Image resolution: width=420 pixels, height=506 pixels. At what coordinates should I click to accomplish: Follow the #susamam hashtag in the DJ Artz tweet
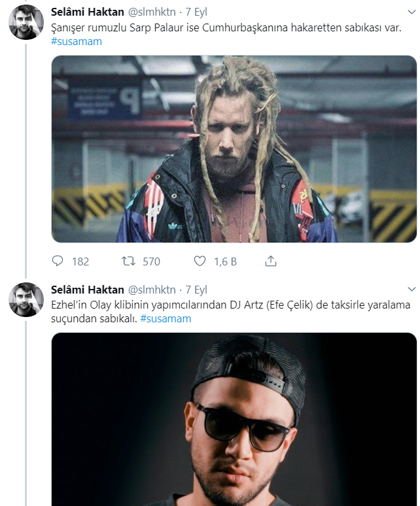point(166,318)
